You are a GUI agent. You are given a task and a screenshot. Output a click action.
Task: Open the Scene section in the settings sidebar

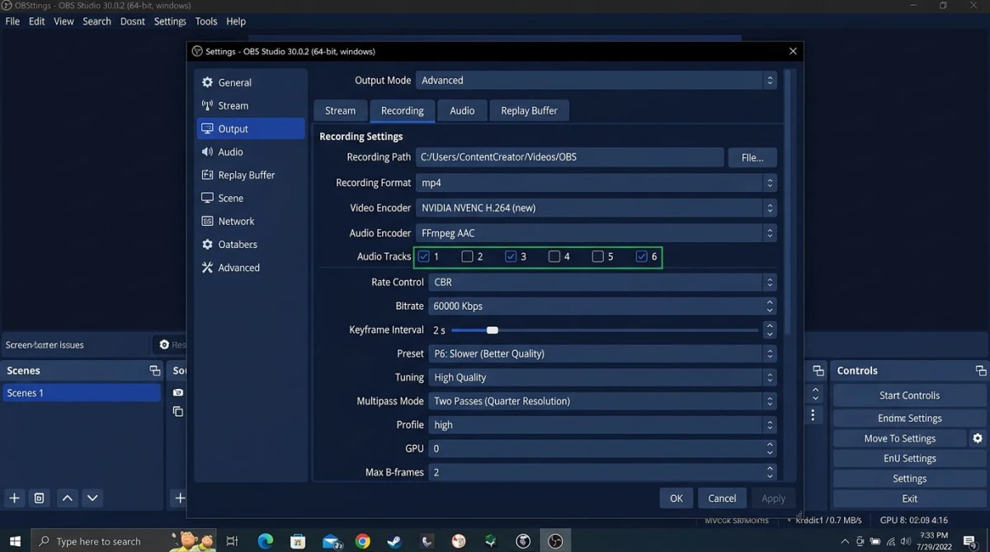pos(251,198)
